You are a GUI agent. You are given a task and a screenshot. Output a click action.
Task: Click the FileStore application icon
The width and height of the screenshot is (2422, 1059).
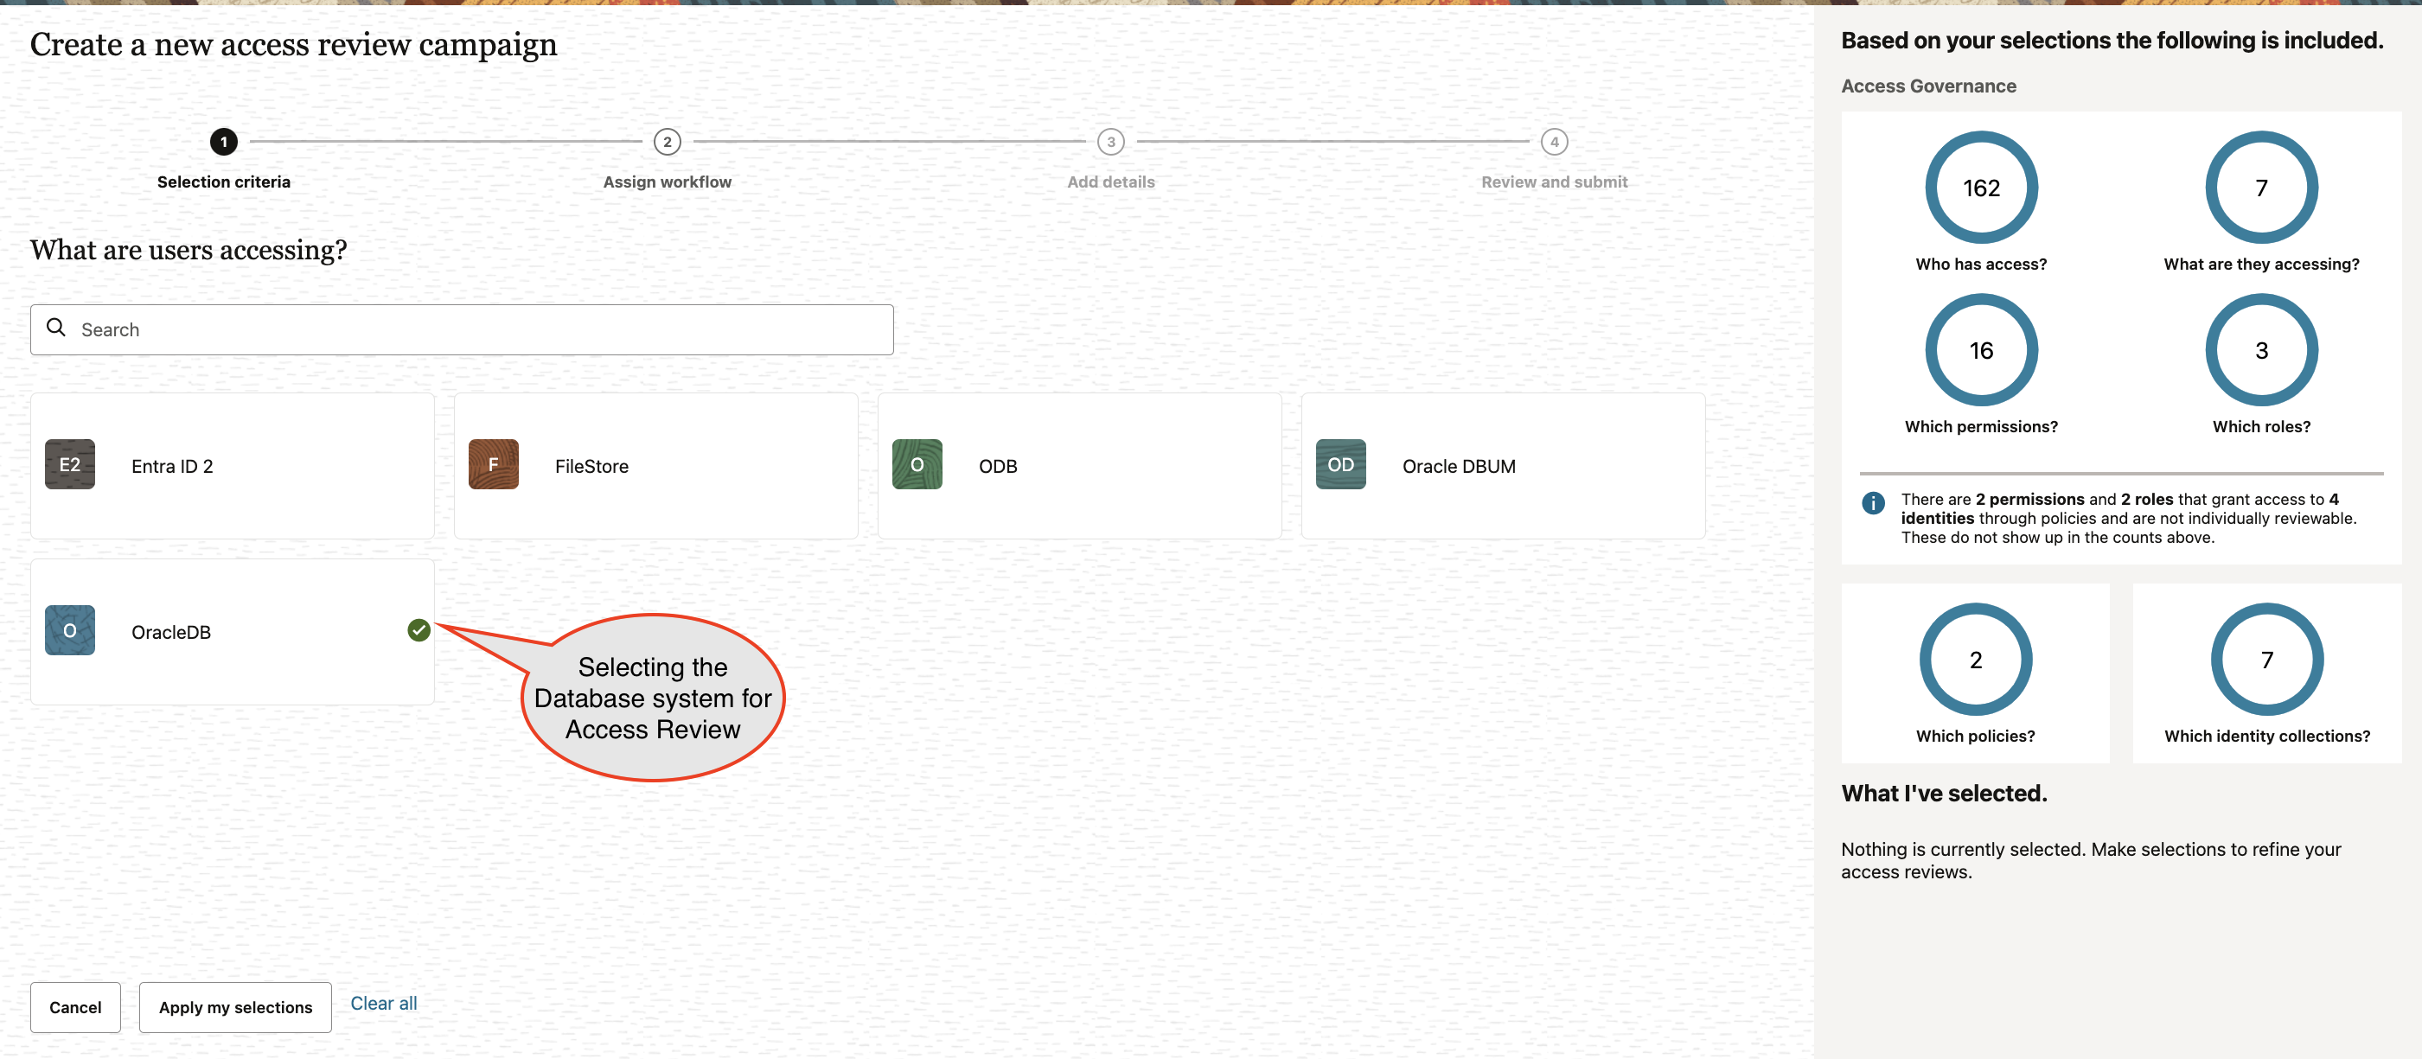[493, 464]
